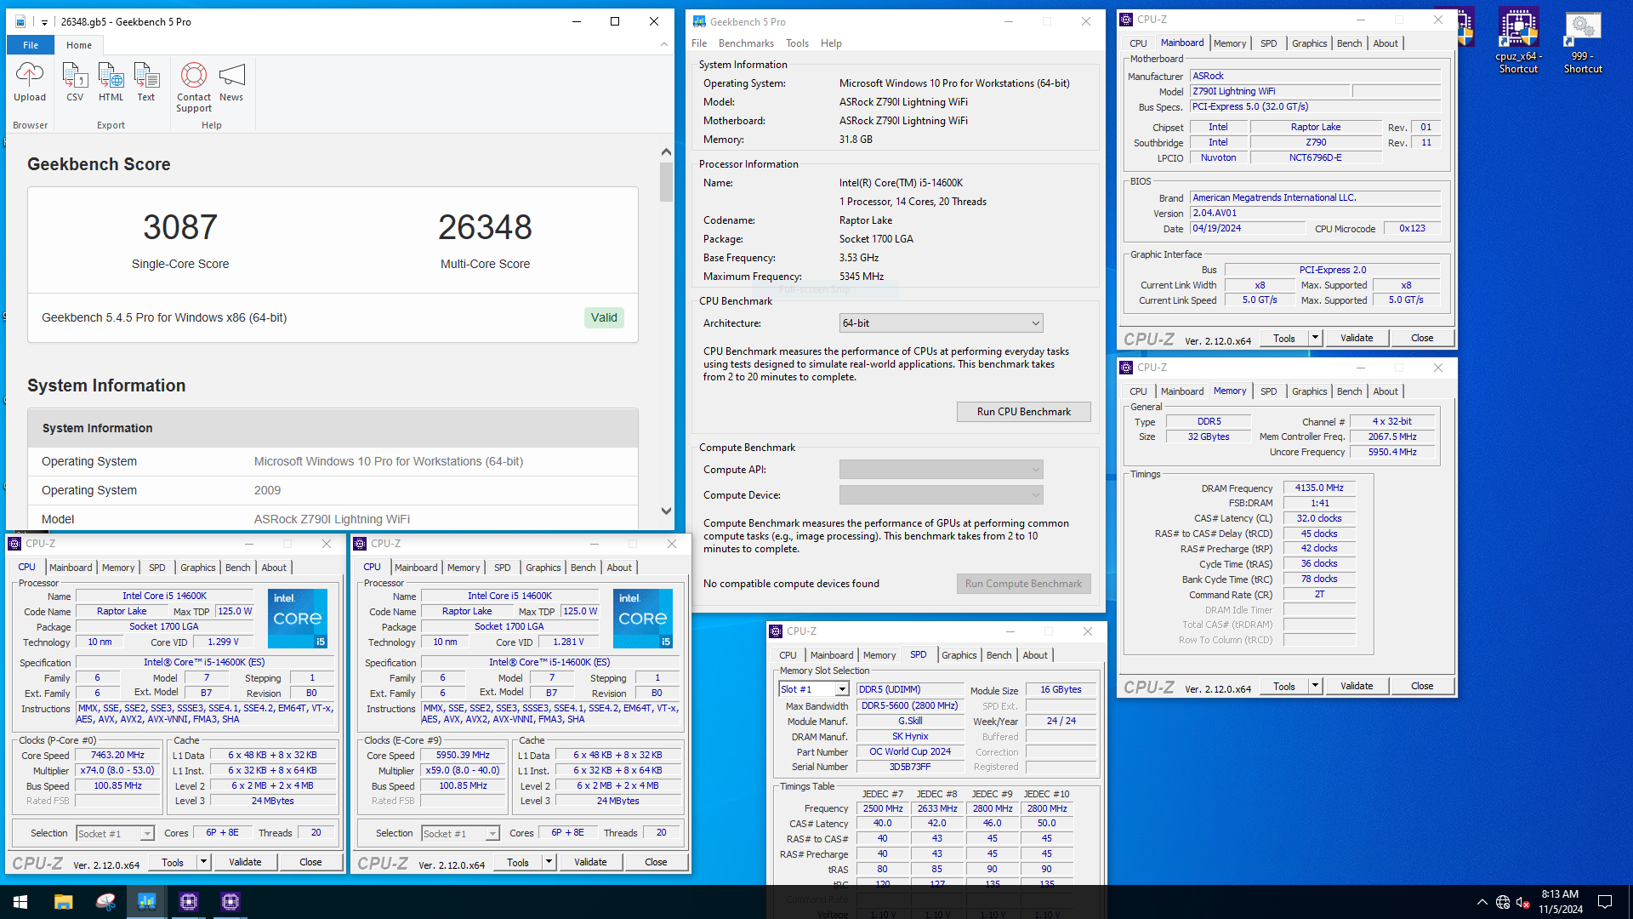Click CPU-Z title icon in E-Core window
The width and height of the screenshot is (1633, 919).
pos(360,544)
